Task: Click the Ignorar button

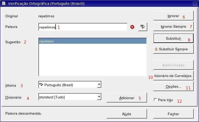Action: coord(174,16)
